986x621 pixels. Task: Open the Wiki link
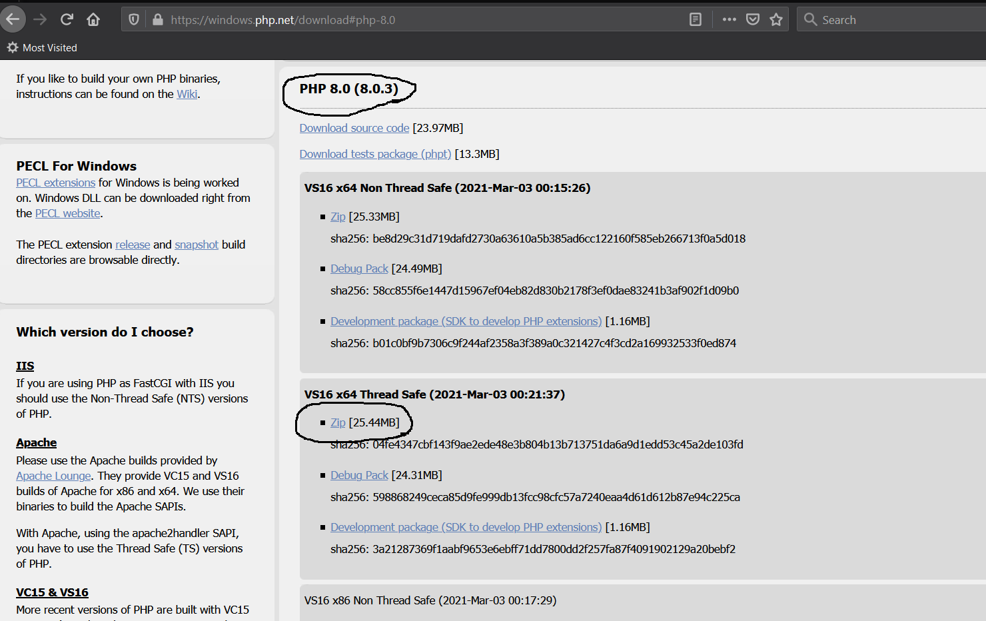point(187,94)
